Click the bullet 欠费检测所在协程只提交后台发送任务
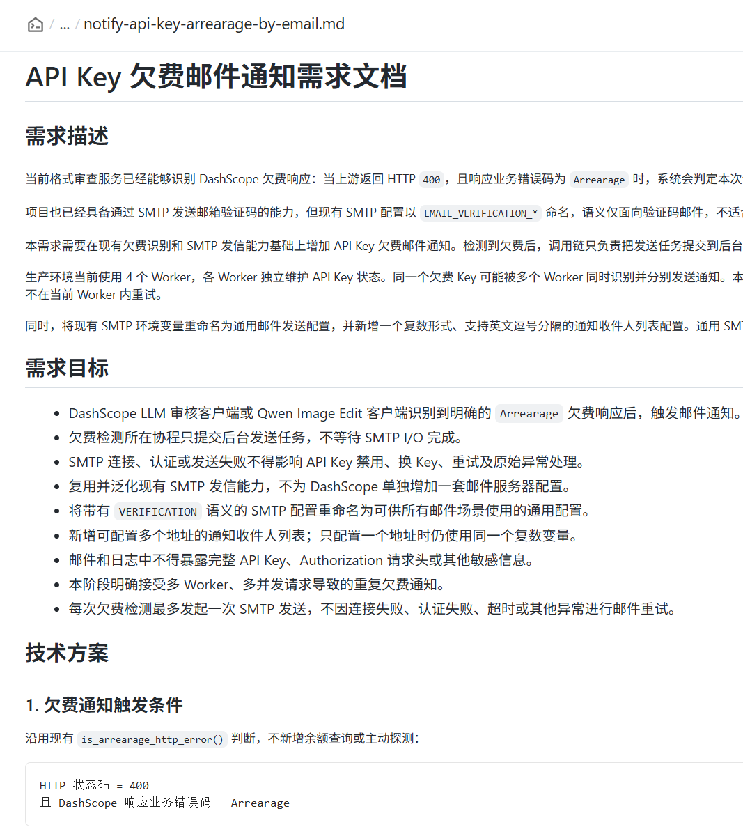The width and height of the screenshot is (743, 834). [x=267, y=438]
